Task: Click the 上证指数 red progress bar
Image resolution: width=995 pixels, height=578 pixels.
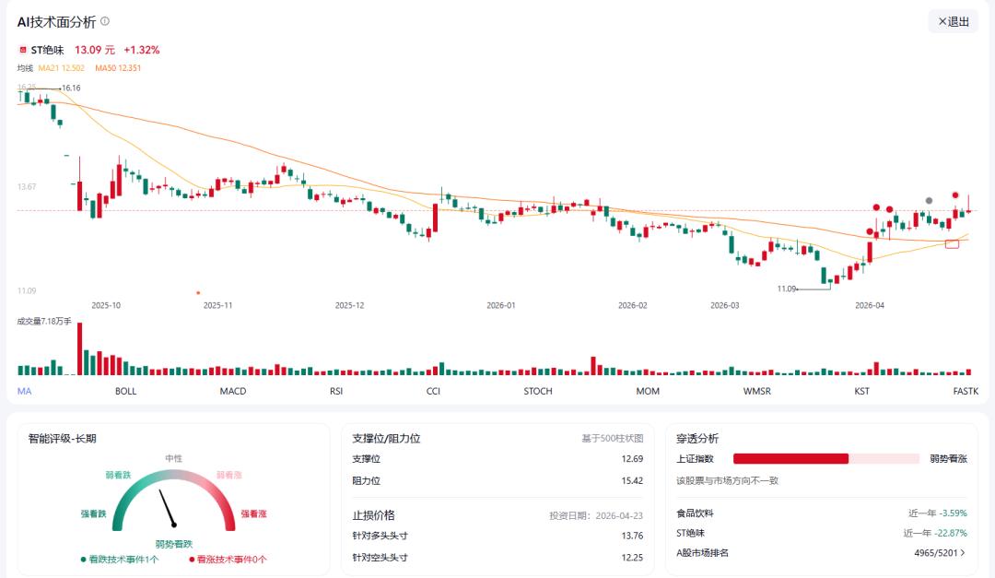Action: click(790, 458)
